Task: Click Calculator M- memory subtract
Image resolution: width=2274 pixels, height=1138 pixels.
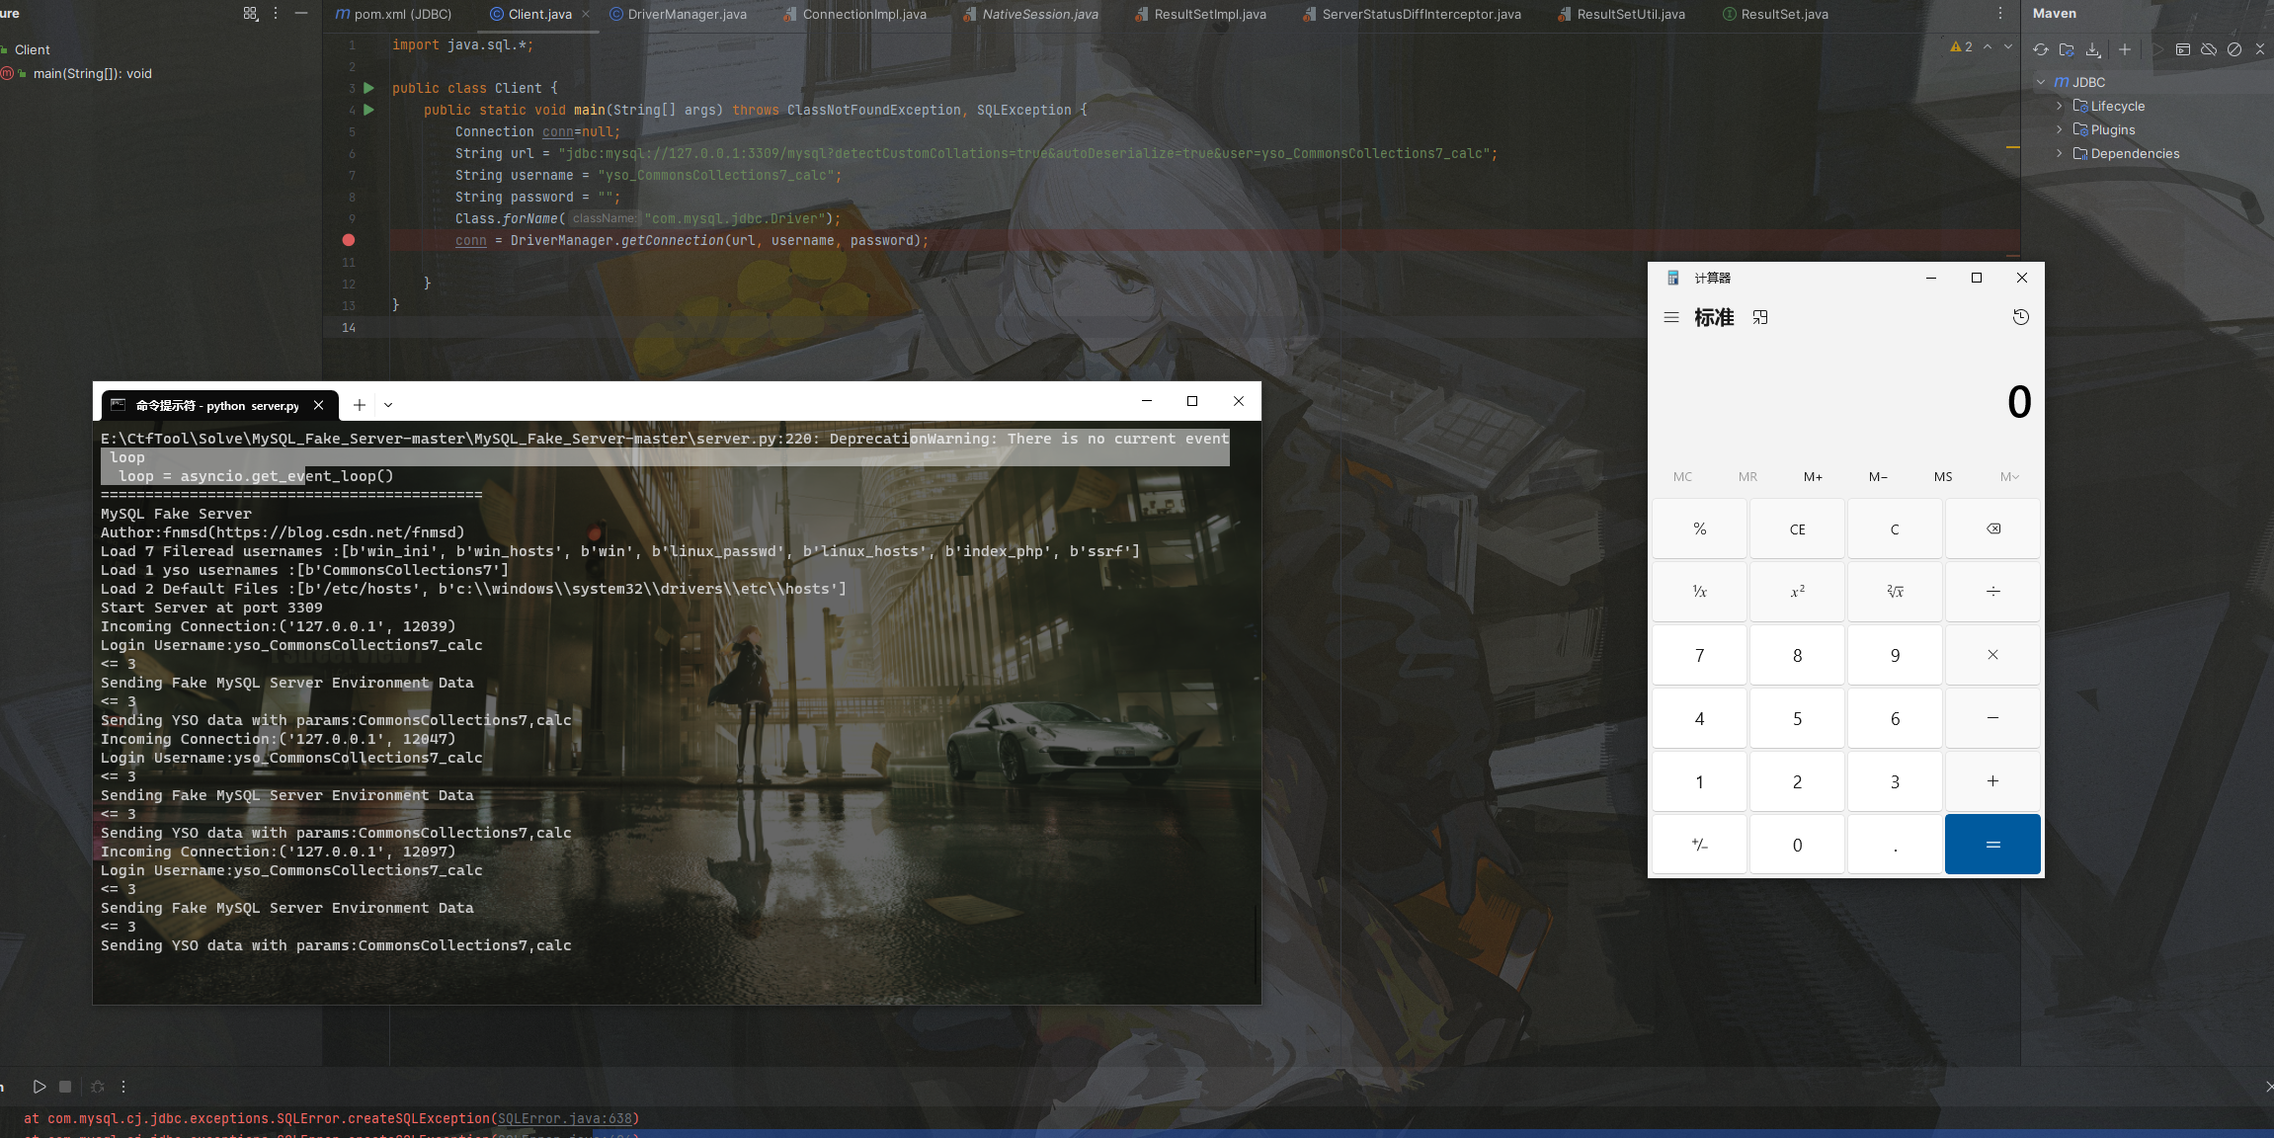Action: coord(1878,477)
